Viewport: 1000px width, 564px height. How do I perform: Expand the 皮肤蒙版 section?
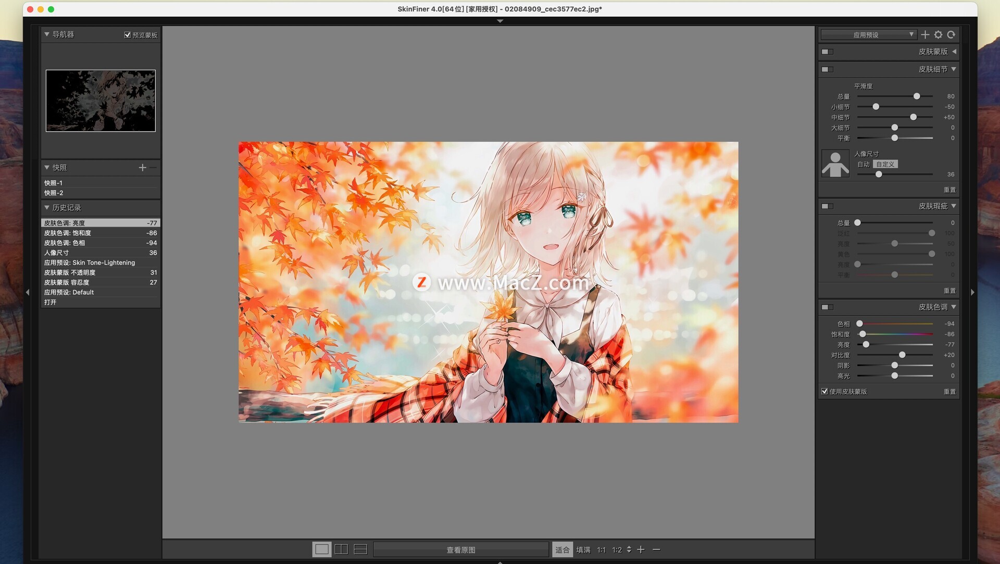point(954,52)
